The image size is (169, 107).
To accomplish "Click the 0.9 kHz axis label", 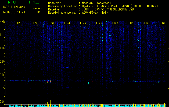I will tap(2, 62).
